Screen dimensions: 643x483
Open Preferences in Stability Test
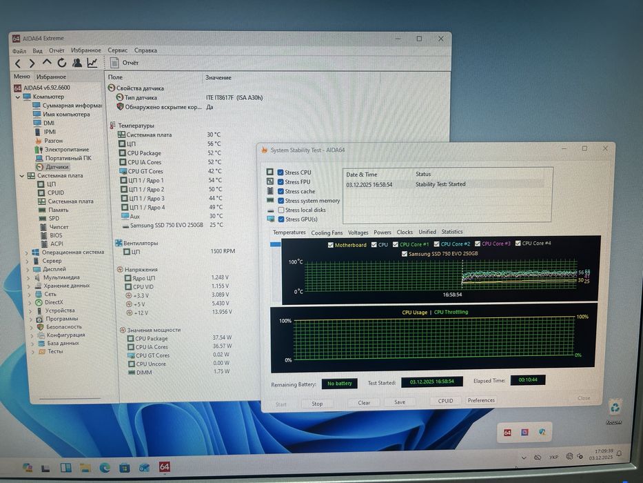pos(481,400)
